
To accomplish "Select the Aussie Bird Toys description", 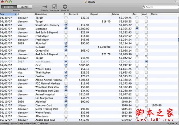I will click(45, 120).
